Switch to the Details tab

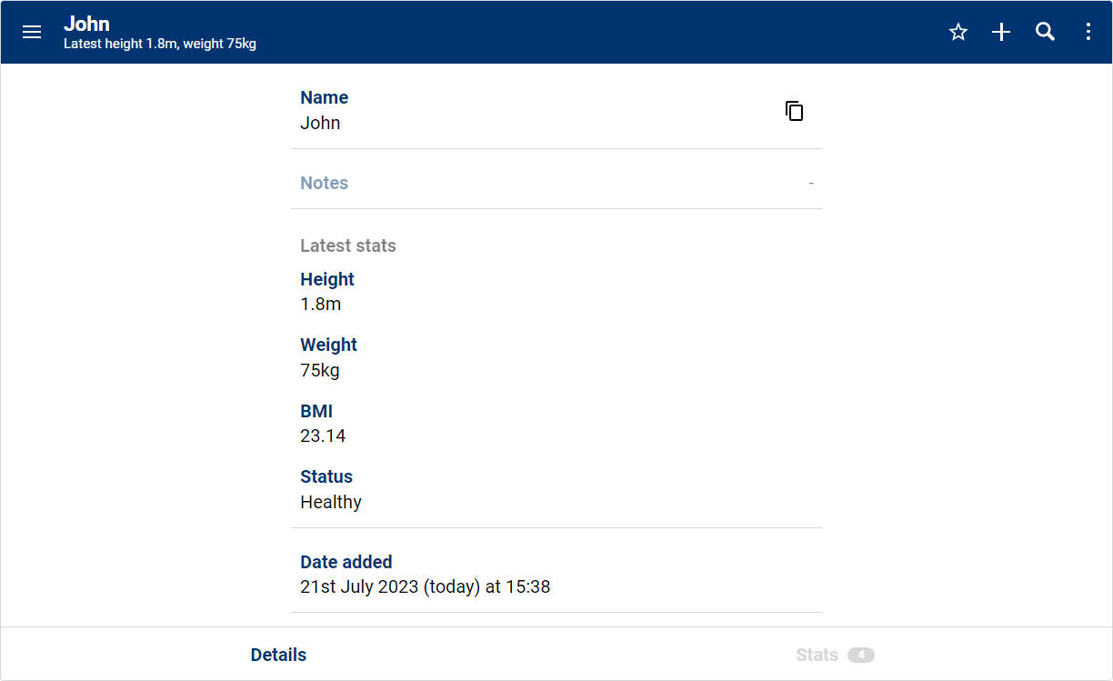(x=278, y=655)
